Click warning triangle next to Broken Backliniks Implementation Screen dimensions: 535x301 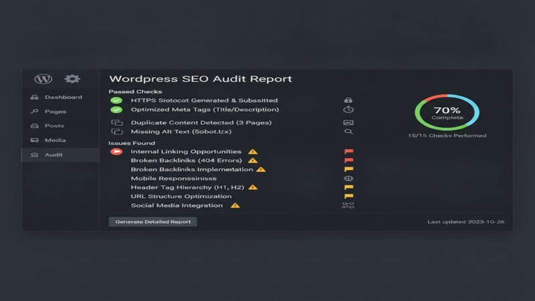pyautogui.click(x=261, y=169)
